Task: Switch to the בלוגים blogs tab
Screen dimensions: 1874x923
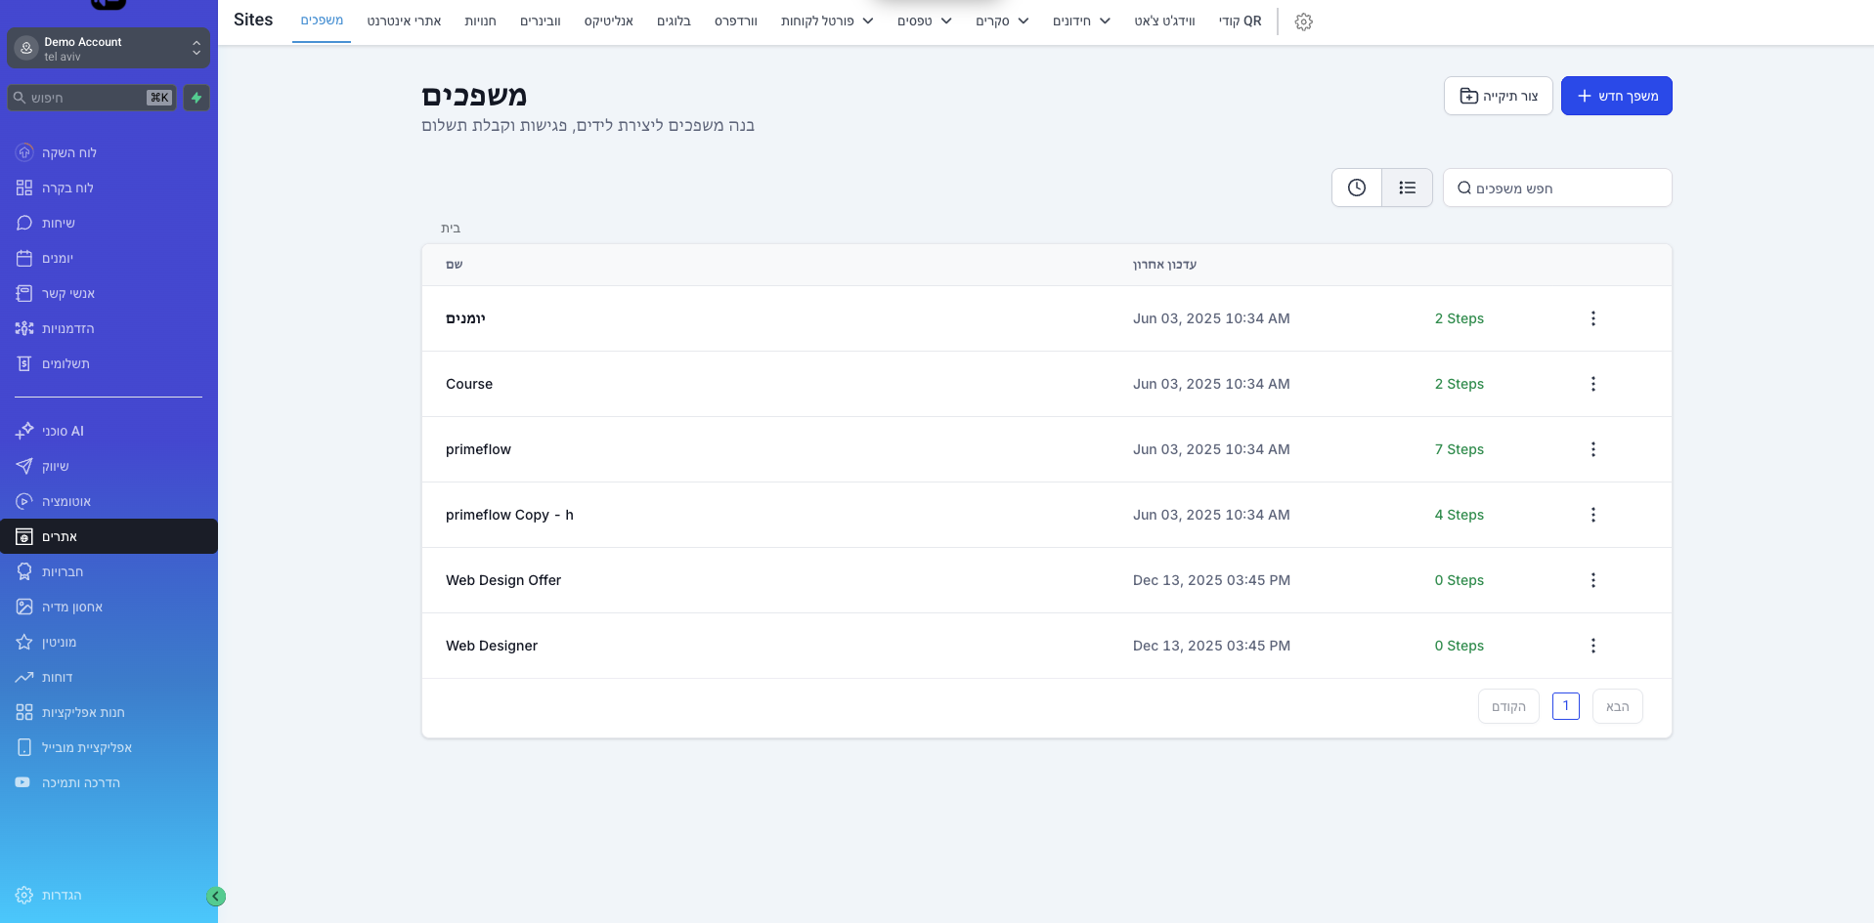Action: [x=674, y=21]
